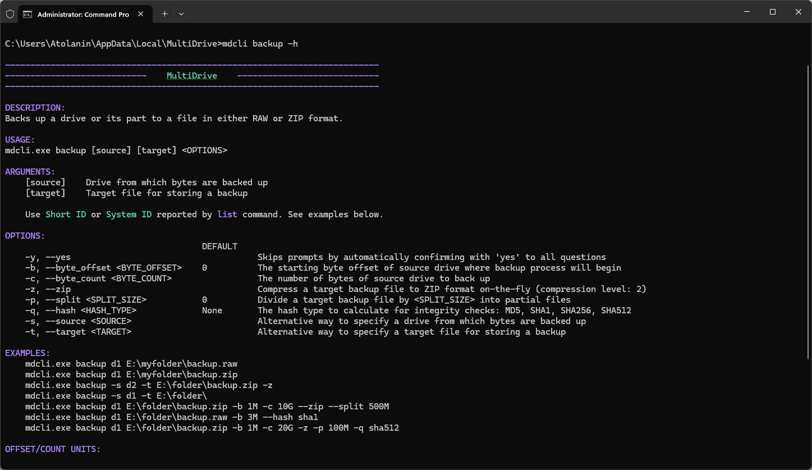Click the example ending with '--hash sha1'

pos(172,417)
